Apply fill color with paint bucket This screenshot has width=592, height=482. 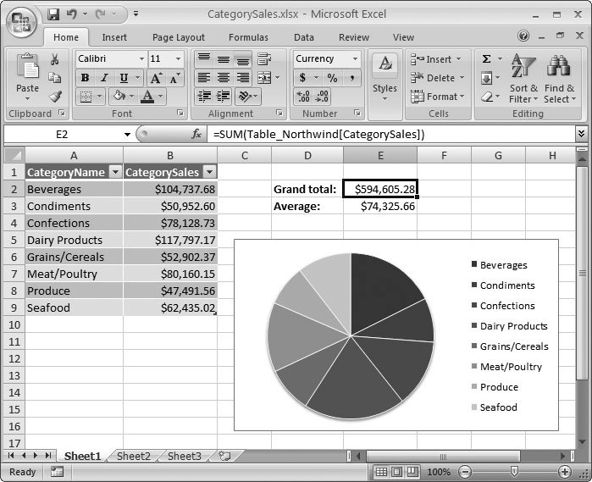click(119, 97)
